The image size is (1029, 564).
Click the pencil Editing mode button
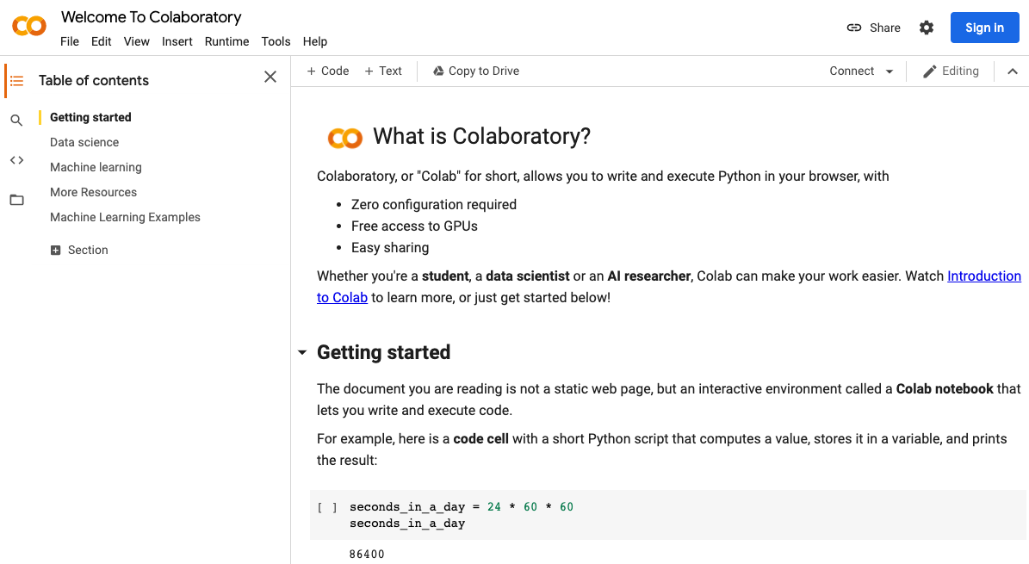coord(951,71)
